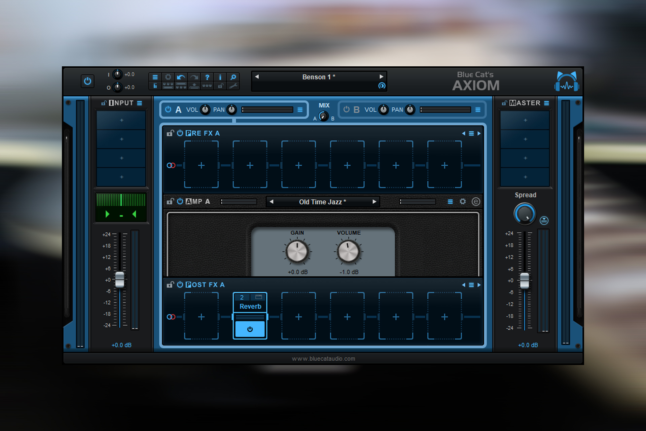
Task: Adjust the A/B MIX knob
Action: tap(323, 116)
